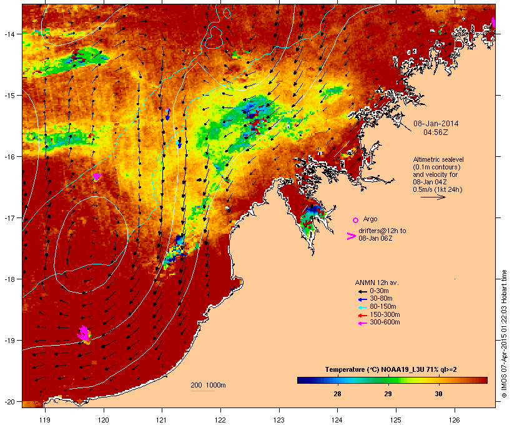
Task: Click the temperature color bar near 29
Action: [x=388, y=380]
